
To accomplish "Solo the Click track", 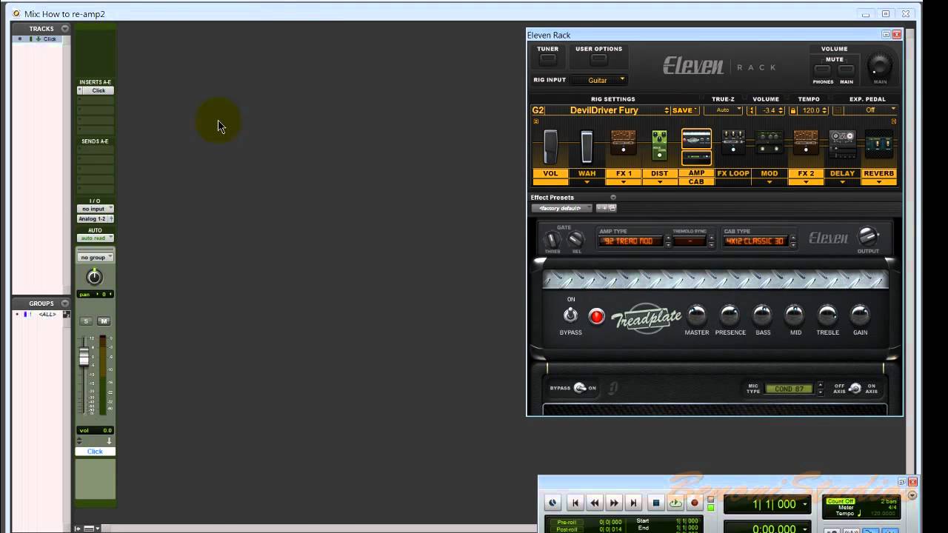I will [x=87, y=321].
